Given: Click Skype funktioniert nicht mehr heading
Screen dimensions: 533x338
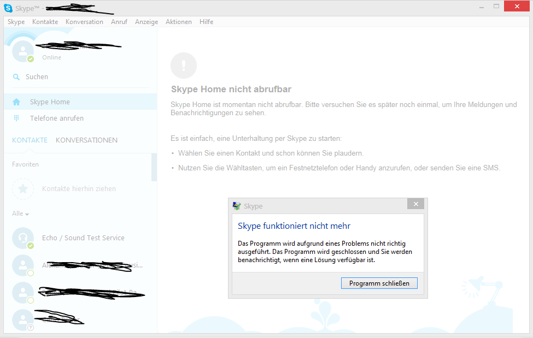Looking at the screenshot, I should (x=294, y=226).
